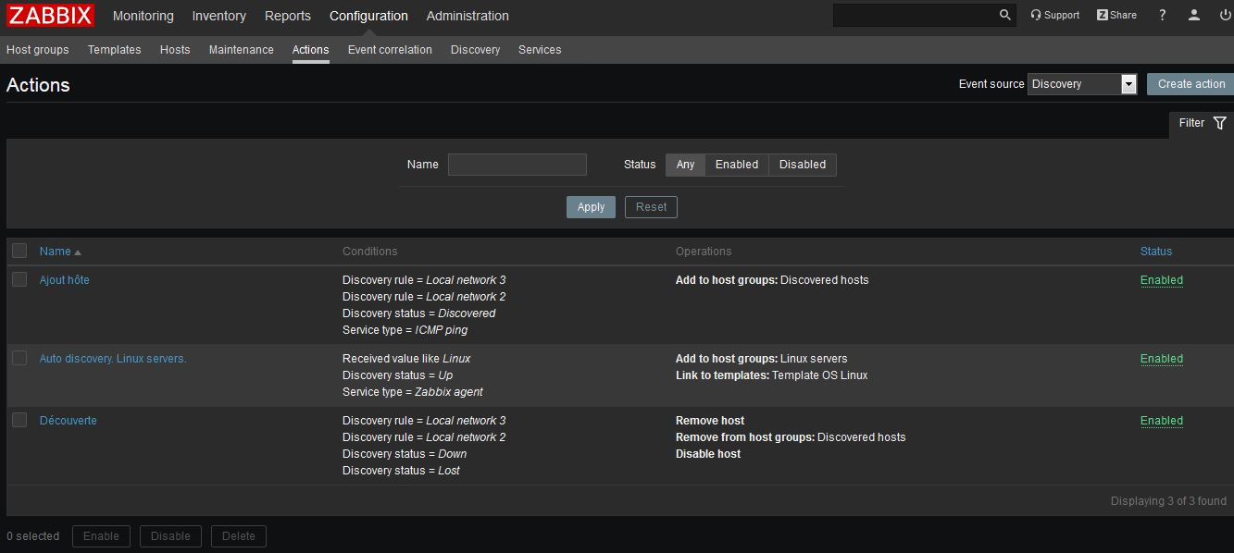
Task: Check the select-all checkbox in table header
Action: click(x=19, y=251)
